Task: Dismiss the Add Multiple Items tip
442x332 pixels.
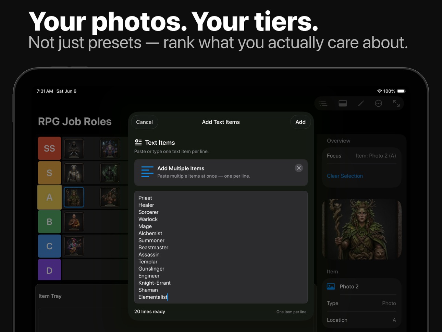Action: coord(299,168)
